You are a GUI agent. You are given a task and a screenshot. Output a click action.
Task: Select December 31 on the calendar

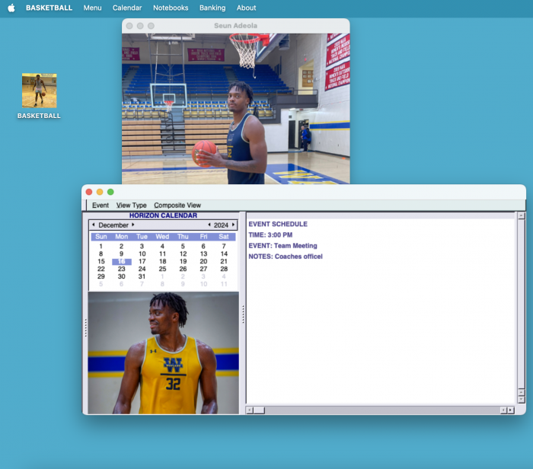tap(142, 276)
